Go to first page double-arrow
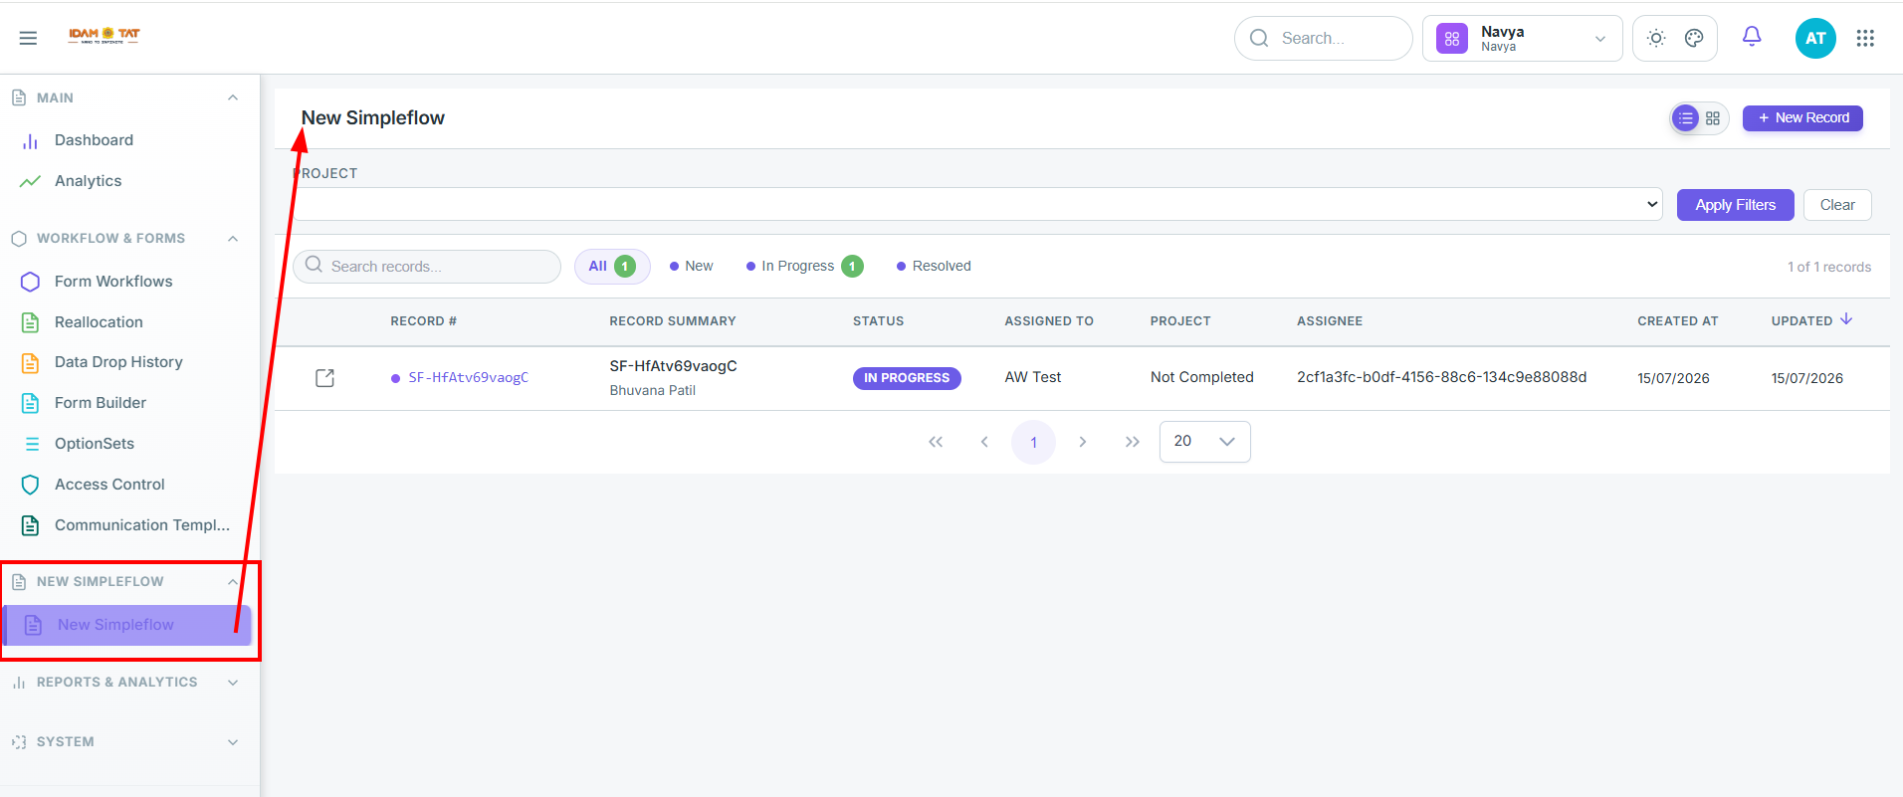 tap(936, 442)
